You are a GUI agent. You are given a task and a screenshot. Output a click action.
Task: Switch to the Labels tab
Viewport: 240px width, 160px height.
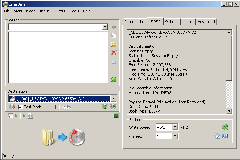tap(188, 22)
